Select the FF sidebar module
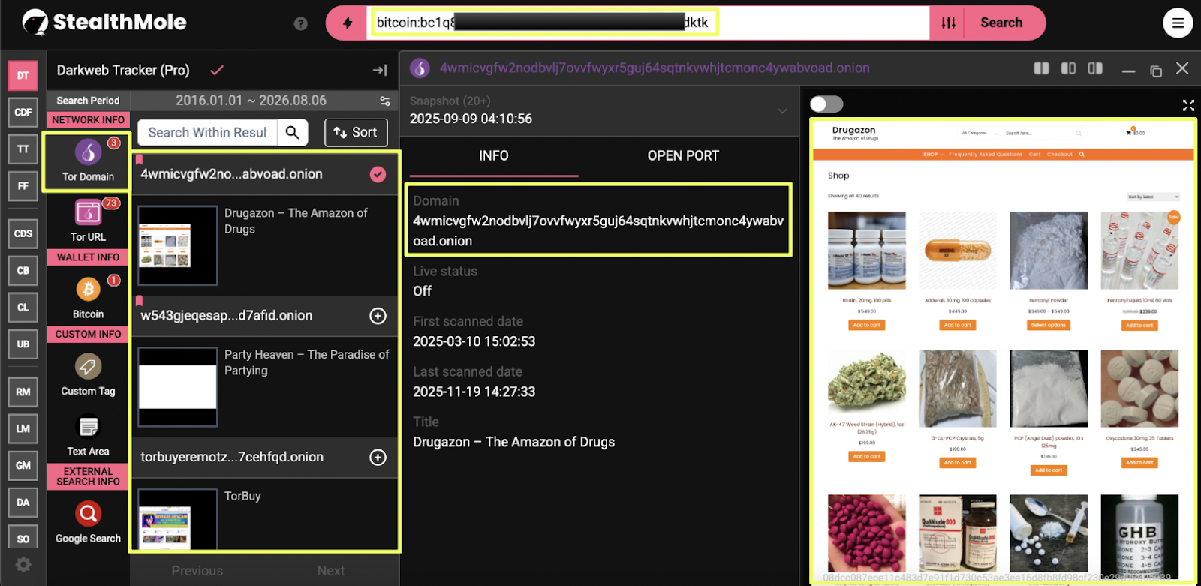Screen dimensions: 1201x586 (23, 185)
